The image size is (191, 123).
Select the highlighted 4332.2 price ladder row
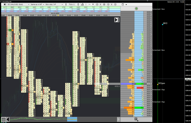136,84
